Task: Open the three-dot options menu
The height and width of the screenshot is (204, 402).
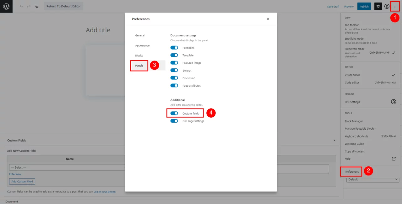Action: click(395, 6)
